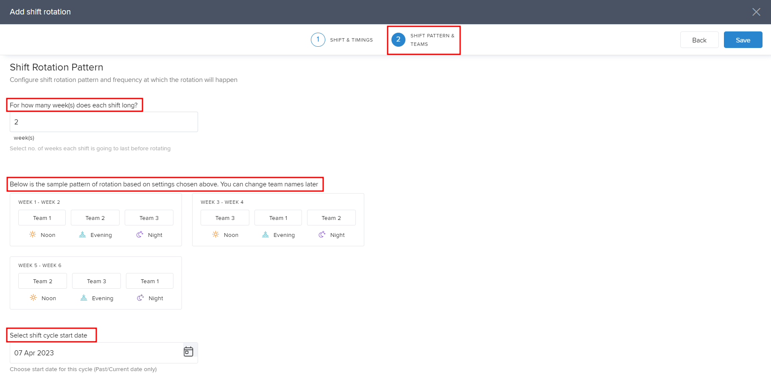Click the moon Night icon in Week 1-2

click(140, 234)
